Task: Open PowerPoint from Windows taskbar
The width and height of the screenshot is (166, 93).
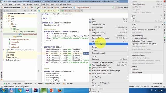Action: click(52, 90)
